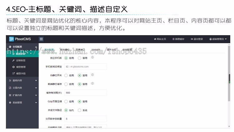This screenshot has width=234, height=132.
Task: Switch to the 邮件通知 tab
Action: coord(65,49)
